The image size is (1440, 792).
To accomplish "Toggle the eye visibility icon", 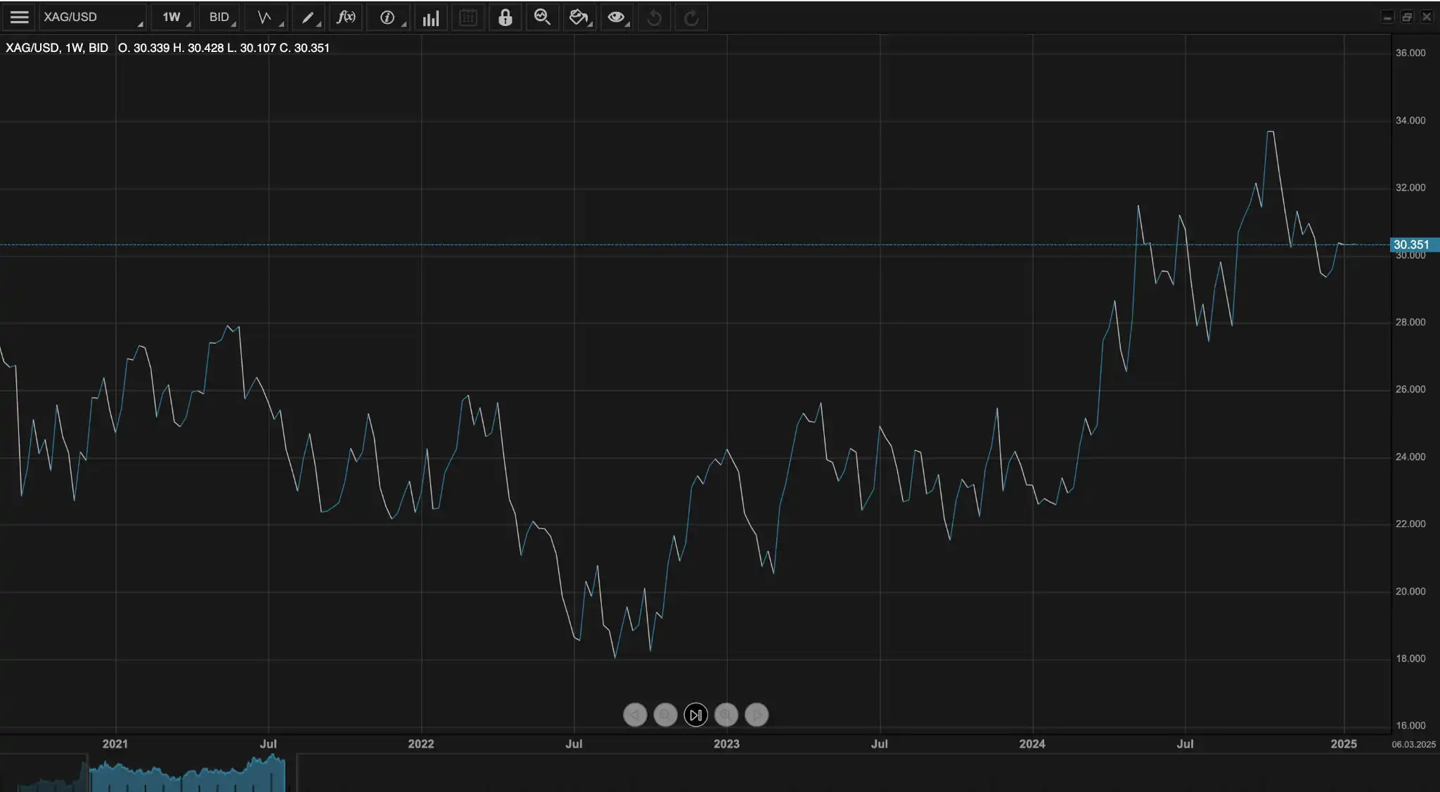I will click(x=617, y=17).
